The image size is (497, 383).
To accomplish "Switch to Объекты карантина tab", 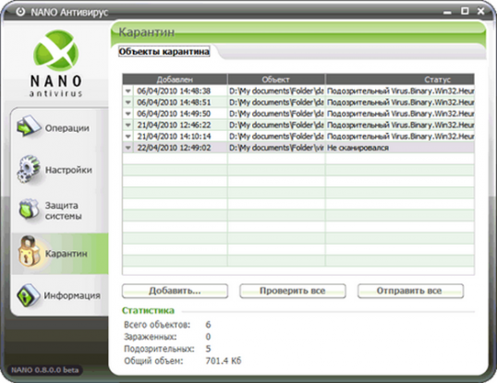I will click(164, 52).
